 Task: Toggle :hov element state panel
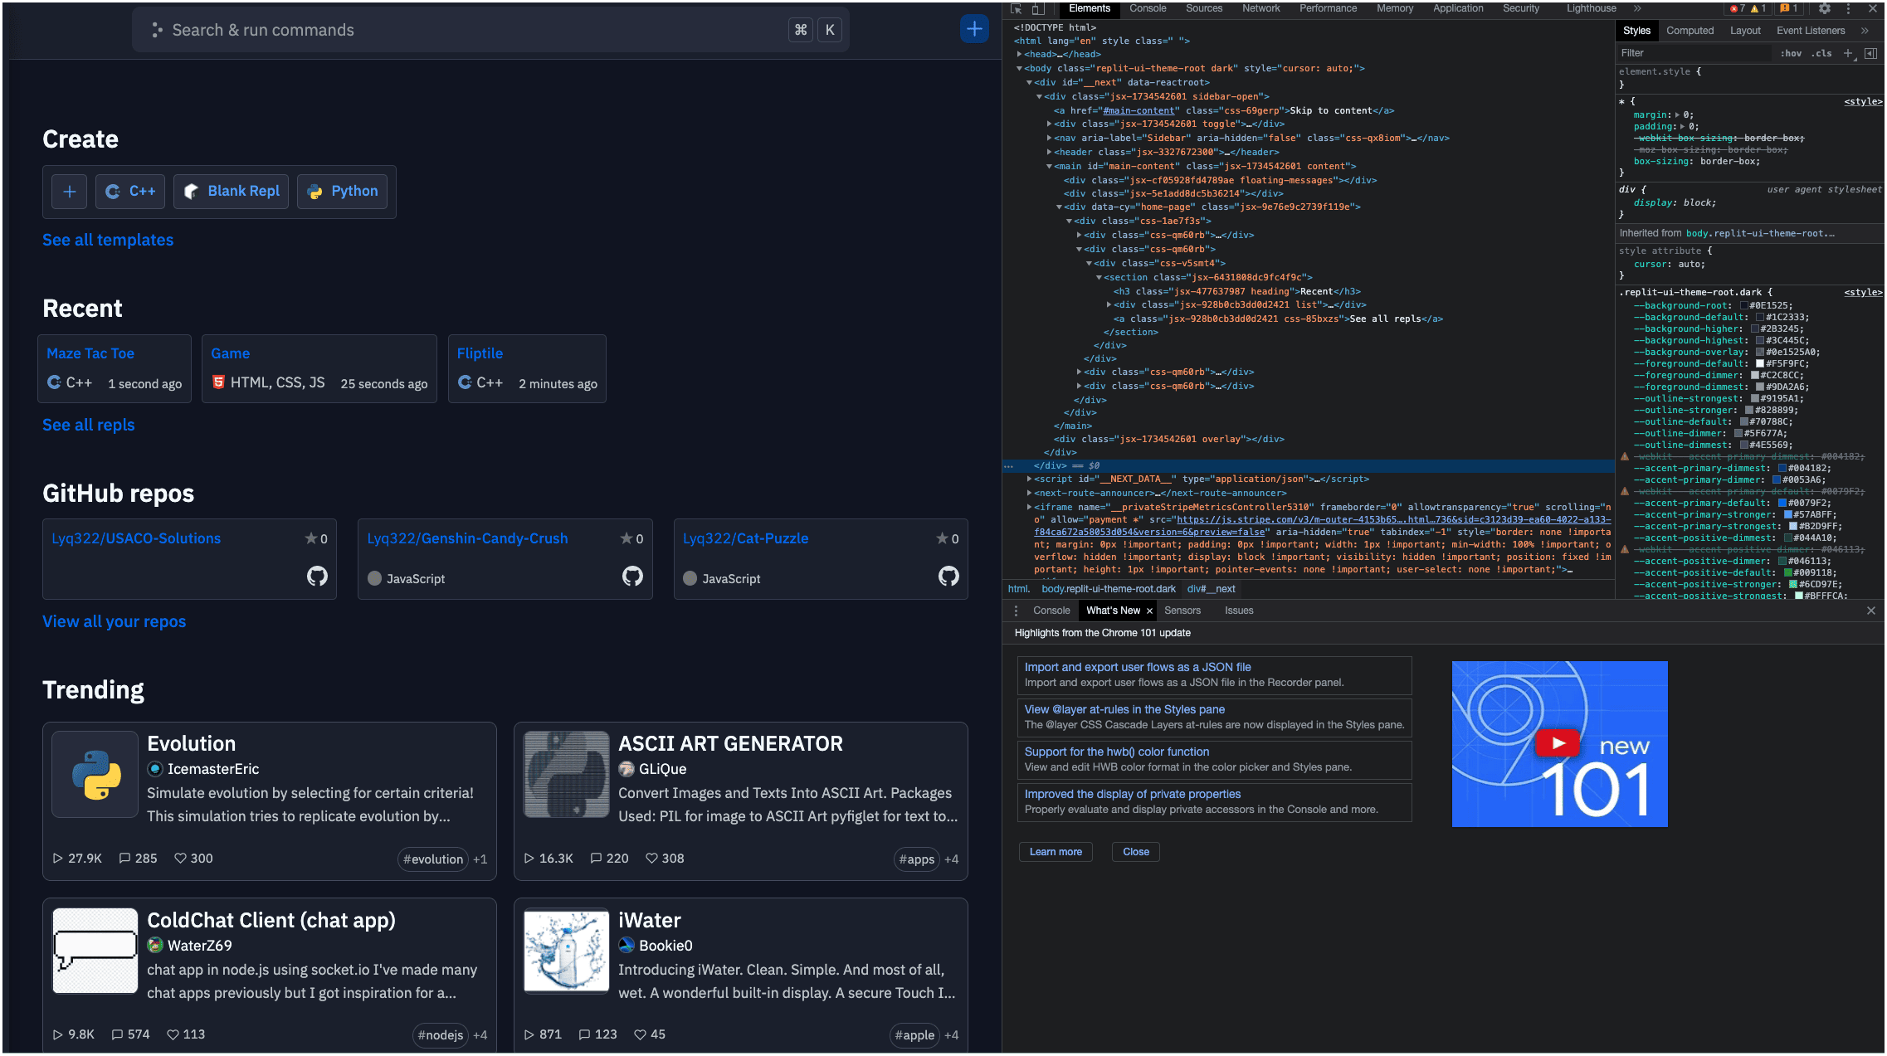point(1792,53)
